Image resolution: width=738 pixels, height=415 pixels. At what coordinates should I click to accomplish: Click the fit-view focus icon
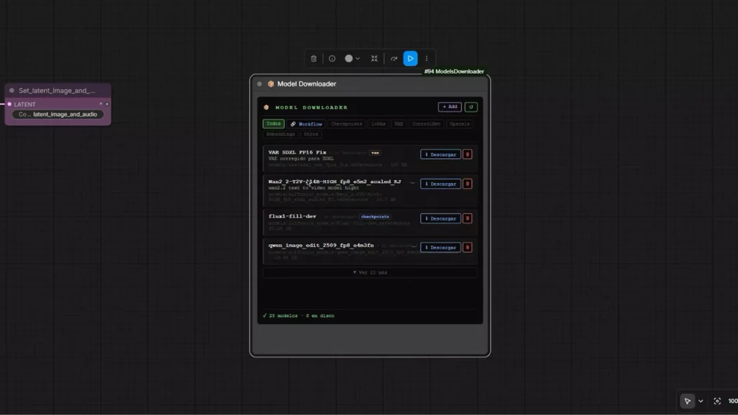pyautogui.click(x=717, y=401)
